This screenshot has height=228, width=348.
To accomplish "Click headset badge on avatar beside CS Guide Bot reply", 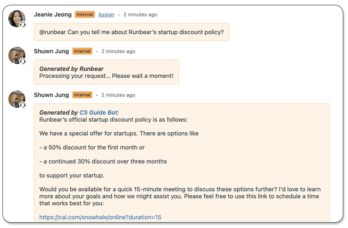I will (x=23, y=105).
